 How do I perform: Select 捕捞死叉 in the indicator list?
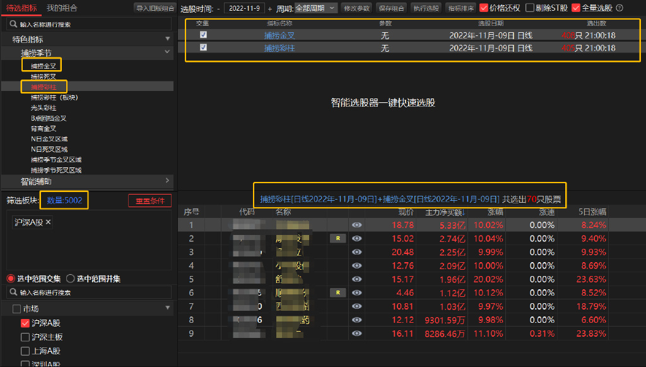[x=44, y=76]
